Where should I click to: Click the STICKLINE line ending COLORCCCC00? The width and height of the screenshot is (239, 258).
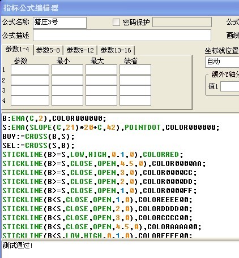click(x=97, y=218)
